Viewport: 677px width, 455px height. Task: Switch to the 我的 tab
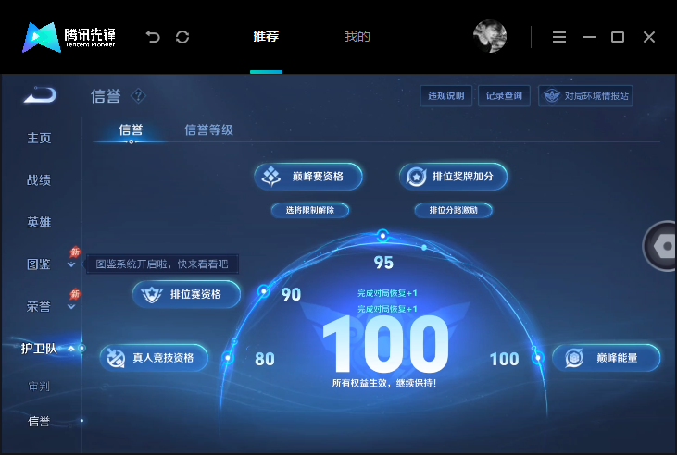click(357, 36)
